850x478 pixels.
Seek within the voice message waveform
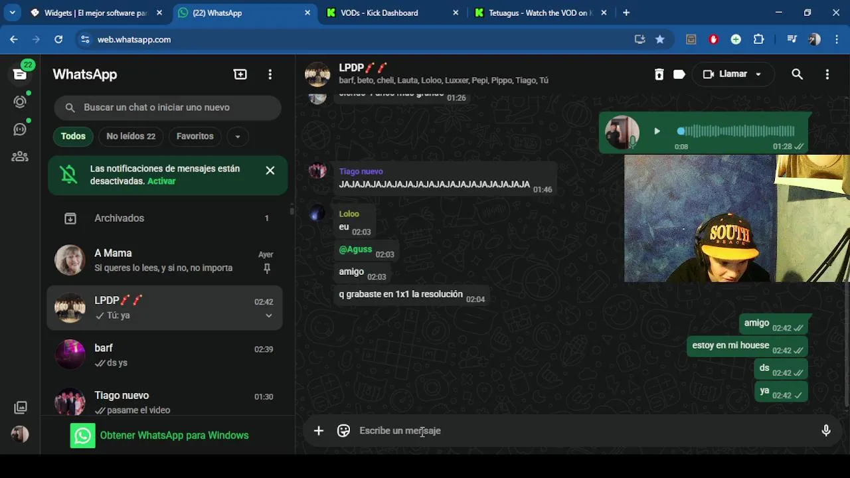coord(736,131)
